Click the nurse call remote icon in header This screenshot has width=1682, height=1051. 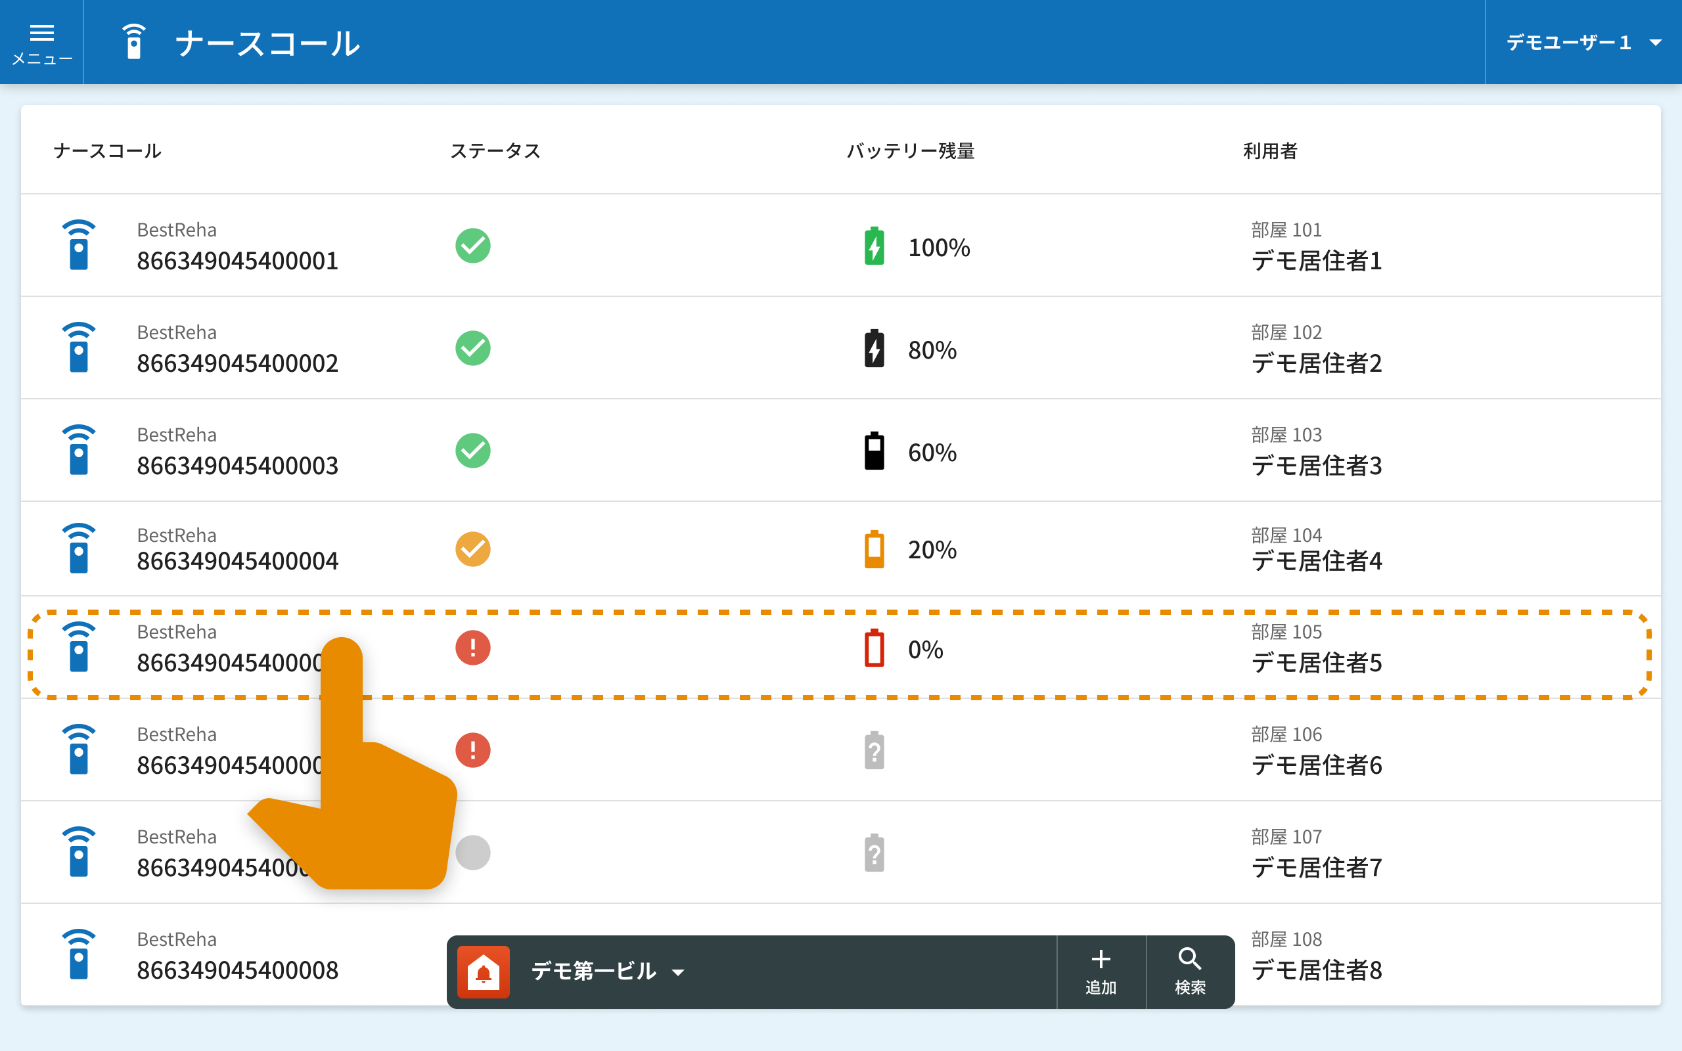[133, 41]
